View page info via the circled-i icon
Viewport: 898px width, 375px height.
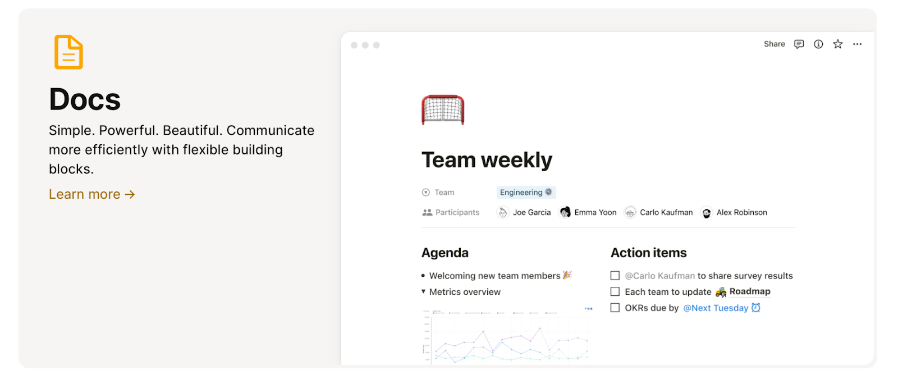coord(818,44)
